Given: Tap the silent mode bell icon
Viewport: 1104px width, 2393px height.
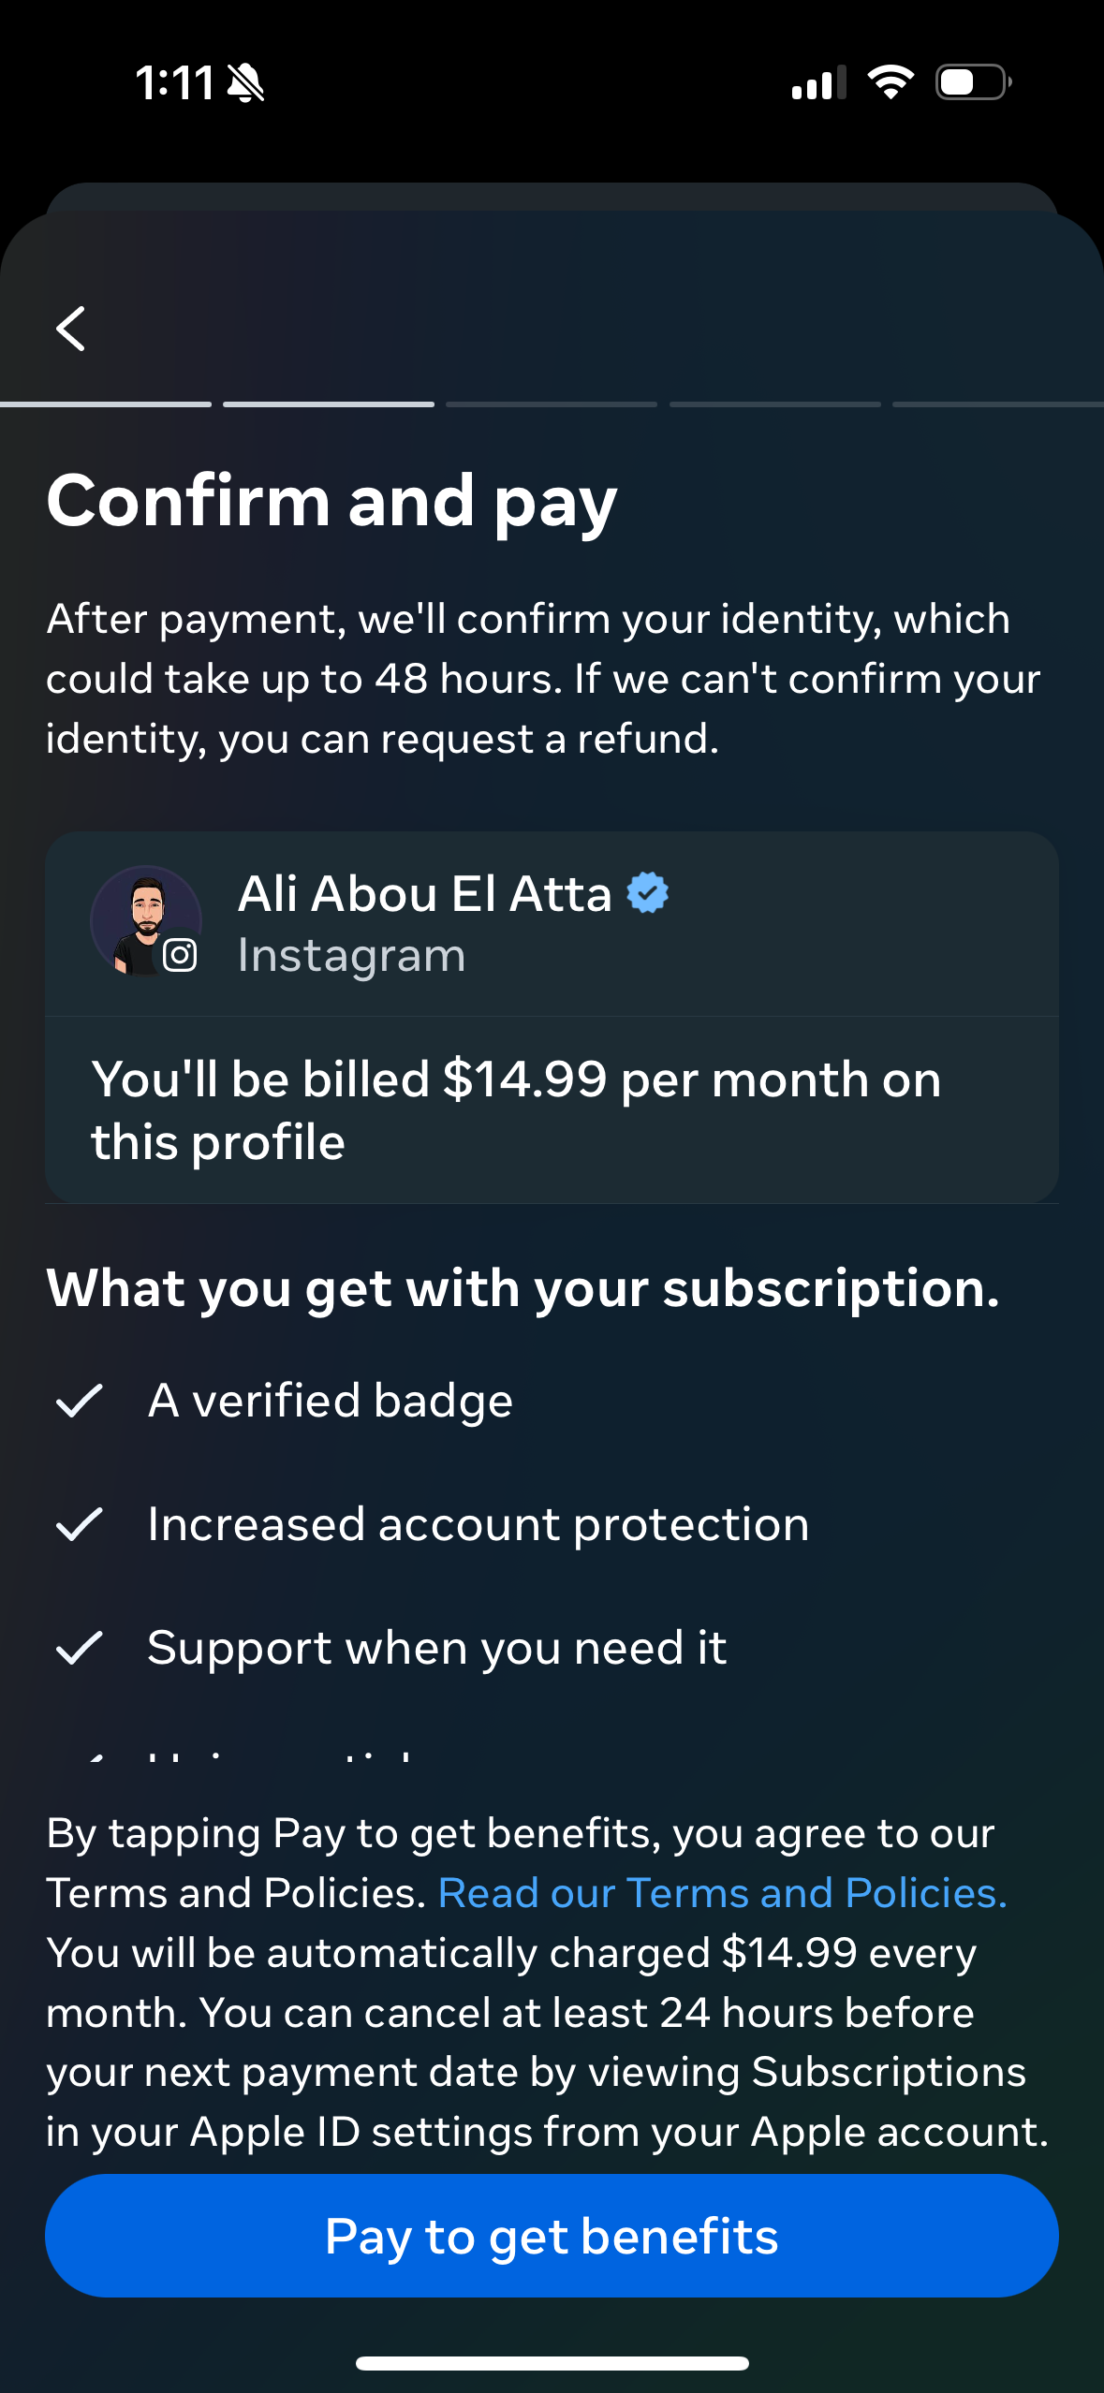Looking at the screenshot, I should pos(246,83).
